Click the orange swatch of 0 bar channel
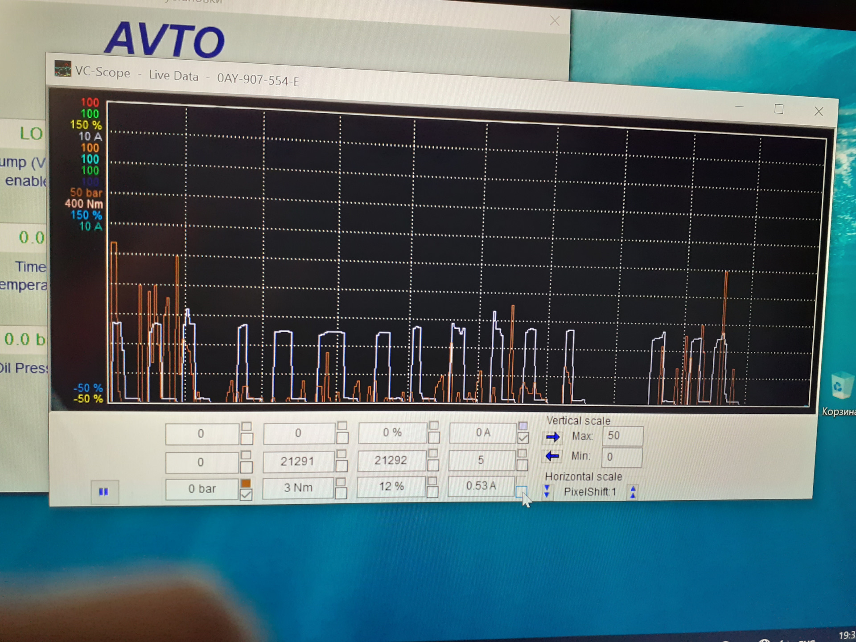Screen dimensions: 856x642 pyautogui.click(x=246, y=483)
